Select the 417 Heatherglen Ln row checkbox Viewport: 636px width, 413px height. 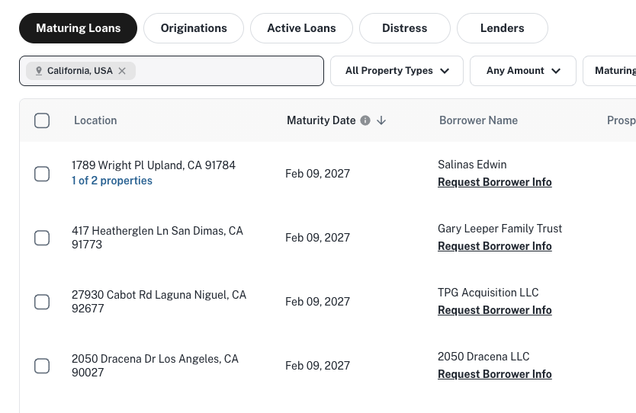(42, 238)
